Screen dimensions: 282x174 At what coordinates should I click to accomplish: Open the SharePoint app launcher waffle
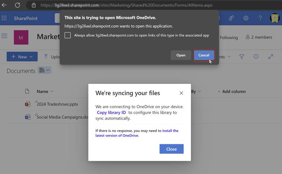[x=4, y=18]
